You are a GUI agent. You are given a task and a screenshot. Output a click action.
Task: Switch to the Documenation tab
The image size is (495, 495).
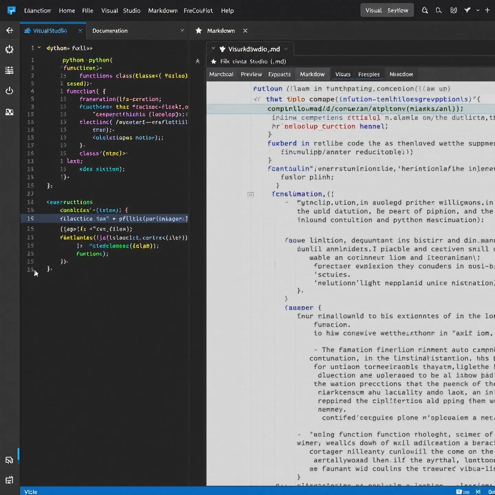coord(110,31)
